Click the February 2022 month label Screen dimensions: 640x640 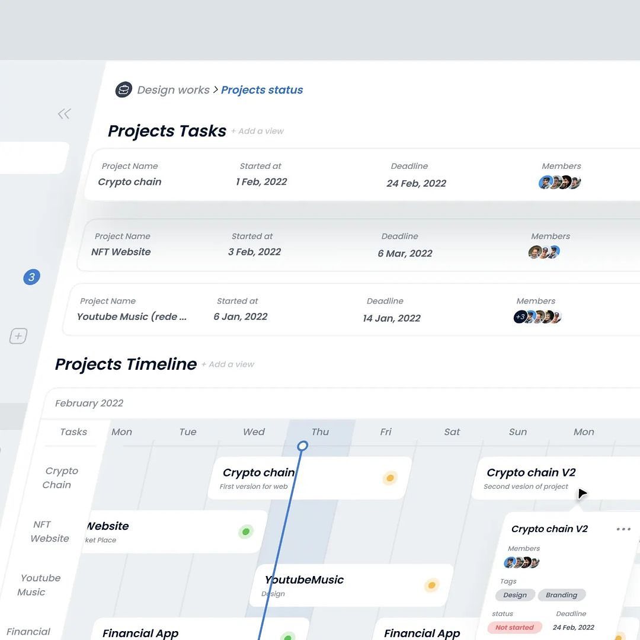tap(89, 404)
